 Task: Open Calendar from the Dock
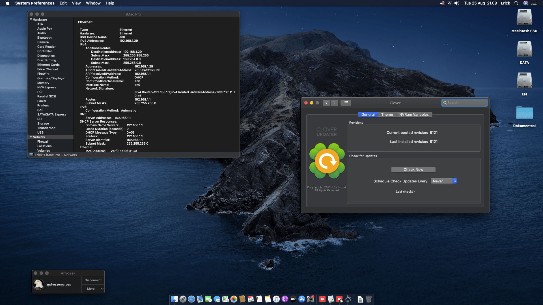pyautogui.click(x=251, y=299)
